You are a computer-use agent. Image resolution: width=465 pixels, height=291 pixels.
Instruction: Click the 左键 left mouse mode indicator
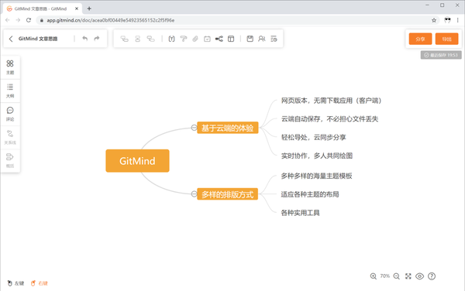[x=15, y=283]
